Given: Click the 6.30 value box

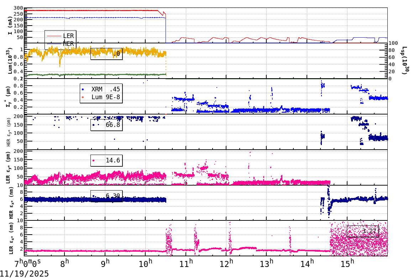Looking at the screenshot, I should pos(106,196).
